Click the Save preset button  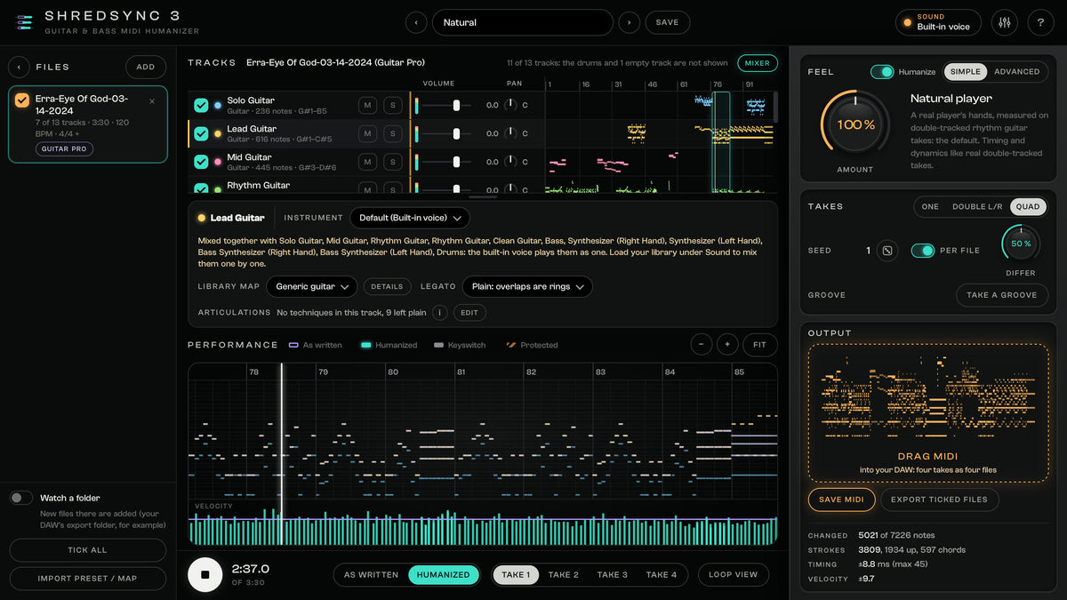coord(667,22)
